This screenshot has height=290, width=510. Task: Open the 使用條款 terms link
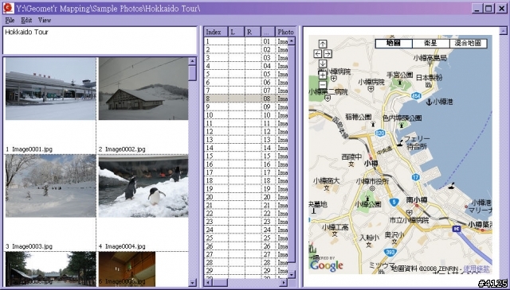(x=477, y=269)
